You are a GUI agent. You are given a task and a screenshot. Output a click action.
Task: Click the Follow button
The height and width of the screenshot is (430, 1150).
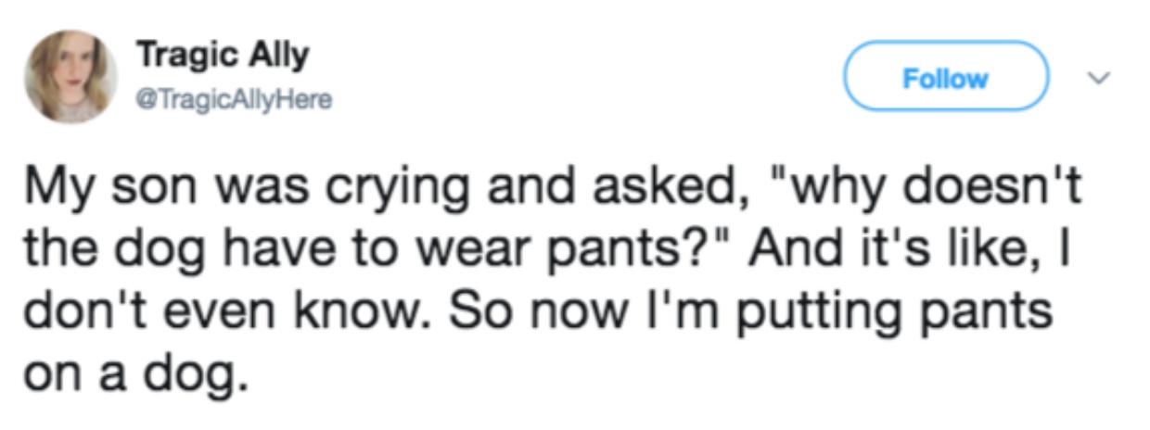coord(945,77)
